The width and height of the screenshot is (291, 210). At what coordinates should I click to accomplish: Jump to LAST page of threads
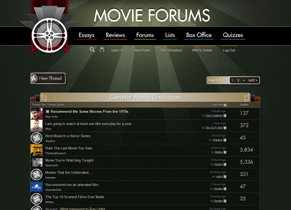click(x=253, y=80)
